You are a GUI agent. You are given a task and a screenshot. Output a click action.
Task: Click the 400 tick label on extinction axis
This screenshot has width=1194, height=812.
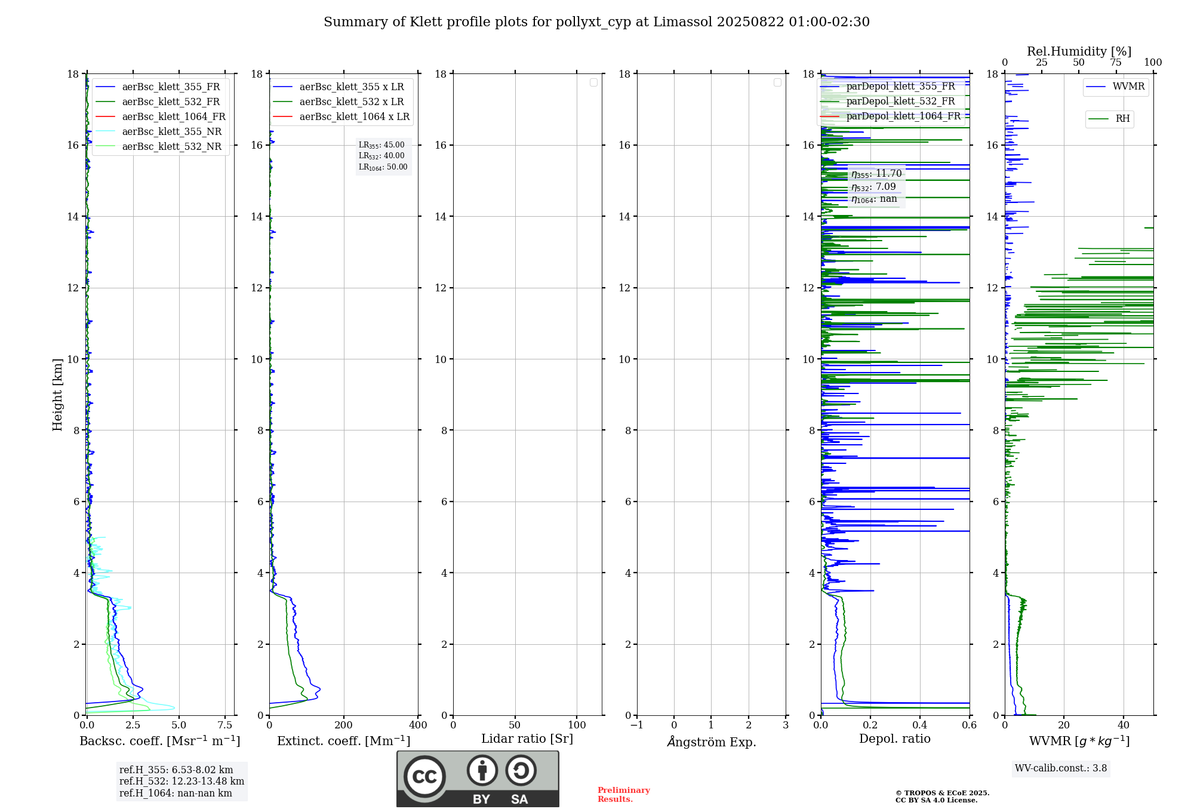(x=418, y=725)
